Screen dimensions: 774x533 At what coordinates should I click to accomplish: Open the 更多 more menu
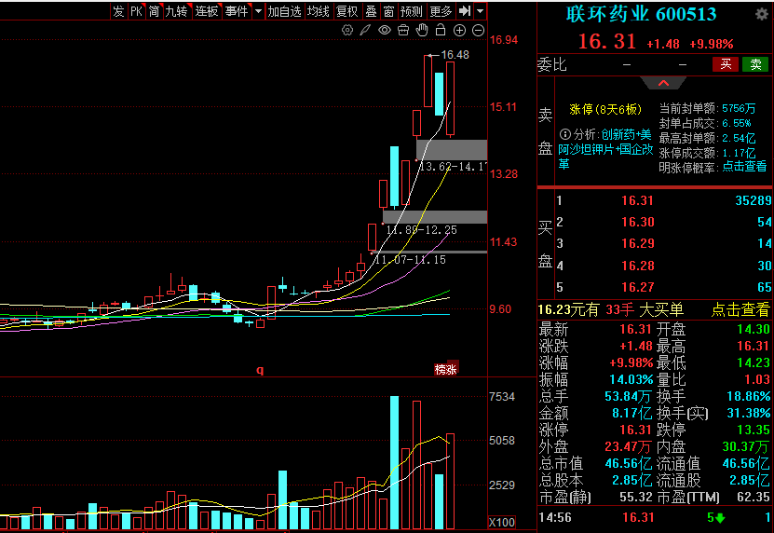point(441,11)
